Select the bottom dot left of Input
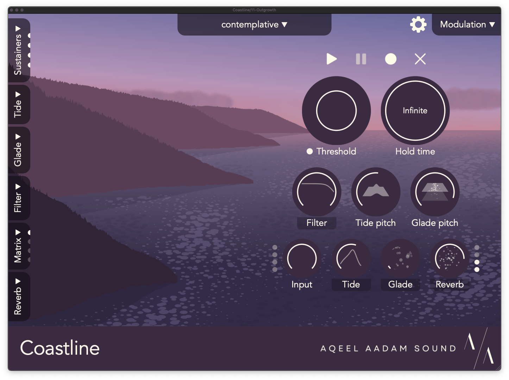 [275, 270]
